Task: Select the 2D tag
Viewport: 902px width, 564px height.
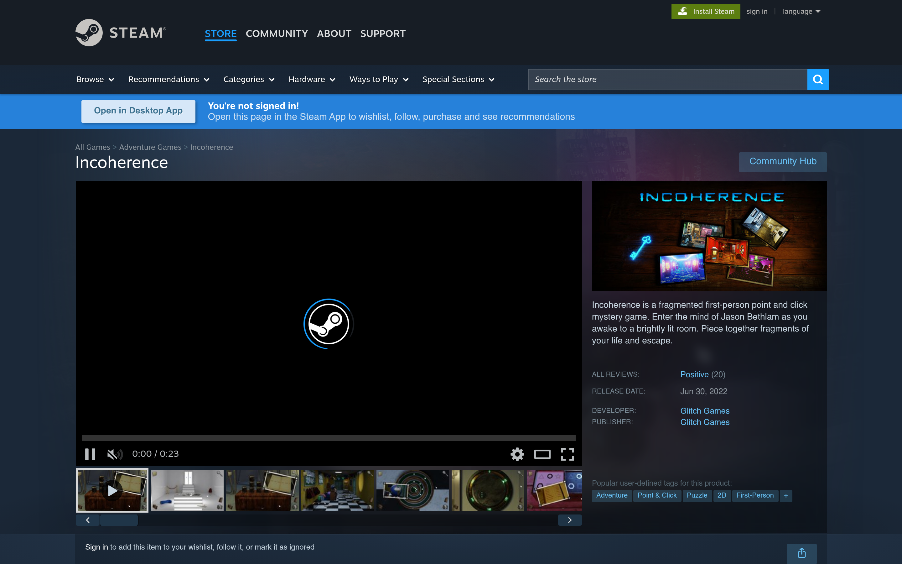Action: point(722,496)
